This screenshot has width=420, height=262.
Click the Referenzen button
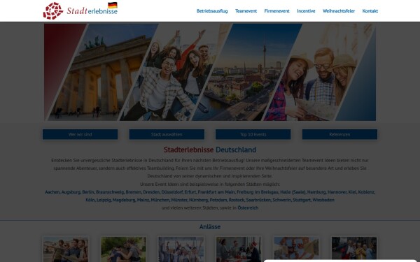pos(339,134)
